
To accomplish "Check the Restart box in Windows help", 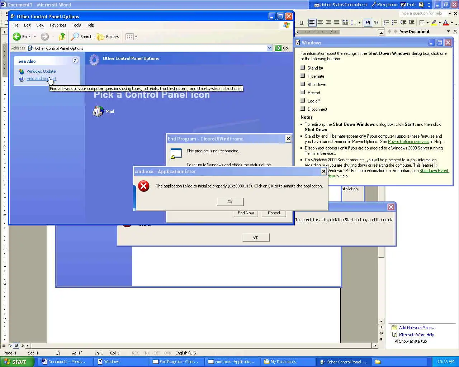I will point(303,92).
